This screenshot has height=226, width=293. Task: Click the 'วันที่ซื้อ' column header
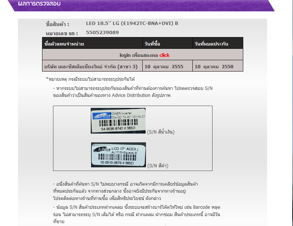coord(152,44)
